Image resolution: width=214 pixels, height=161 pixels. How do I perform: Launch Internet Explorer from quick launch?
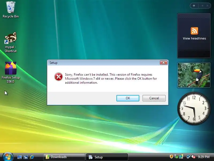32,157
